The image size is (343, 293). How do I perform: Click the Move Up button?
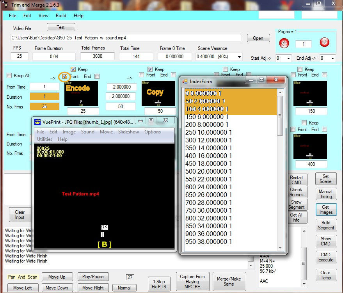pyautogui.click(x=57, y=277)
